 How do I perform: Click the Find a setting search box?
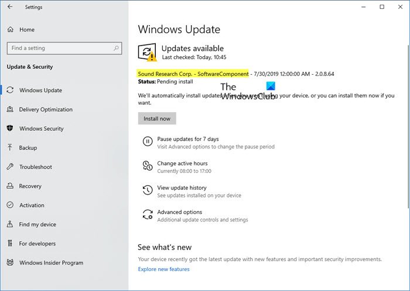click(x=64, y=49)
